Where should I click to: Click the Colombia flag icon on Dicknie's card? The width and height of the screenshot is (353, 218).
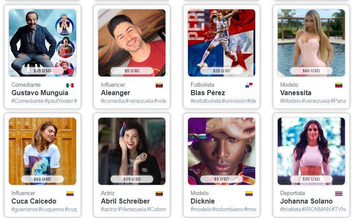249,193
